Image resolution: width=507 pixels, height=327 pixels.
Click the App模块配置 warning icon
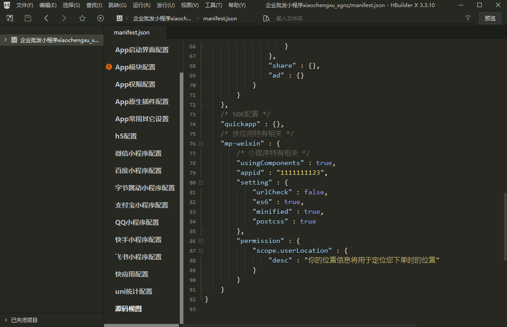[x=109, y=67]
